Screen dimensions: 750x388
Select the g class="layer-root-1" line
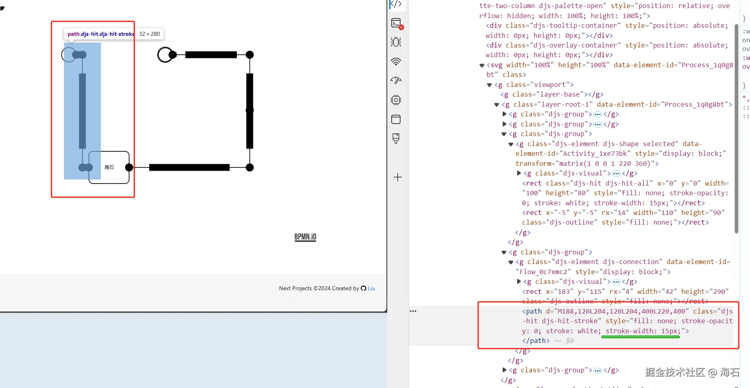(617, 105)
